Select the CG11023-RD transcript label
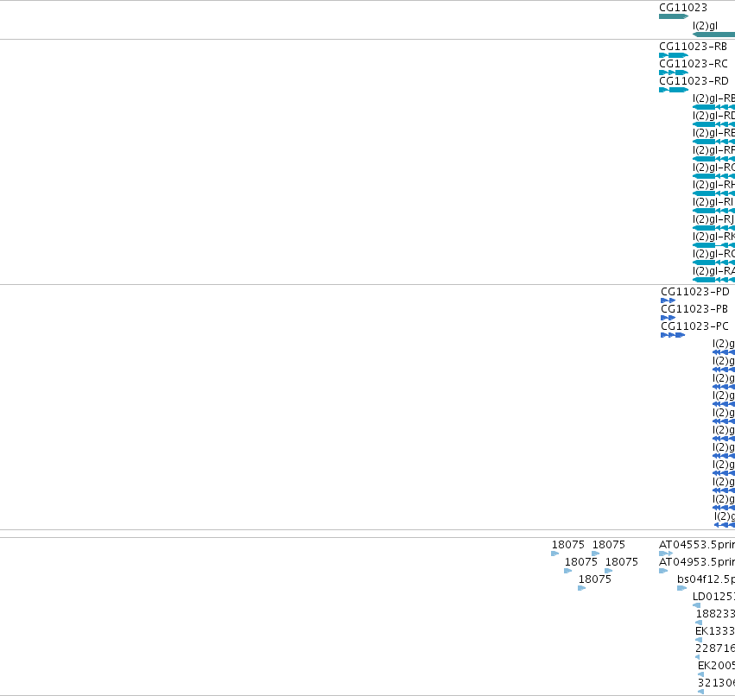The width and height of the screenshot is (735, 696). [x=694, y=81]
